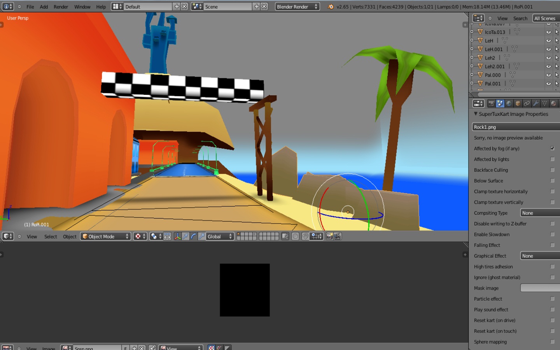Open the Compositing Type dropdown
The height and width of the screenshot is (350, 560).
(x=540, y=213)
